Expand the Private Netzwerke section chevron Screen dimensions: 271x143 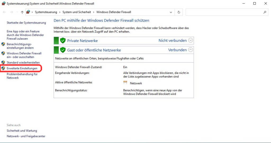pos(191,40)
